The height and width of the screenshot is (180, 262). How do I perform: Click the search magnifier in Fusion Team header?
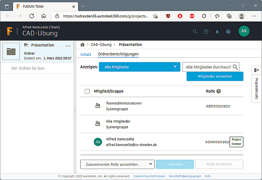coord(195,32)
